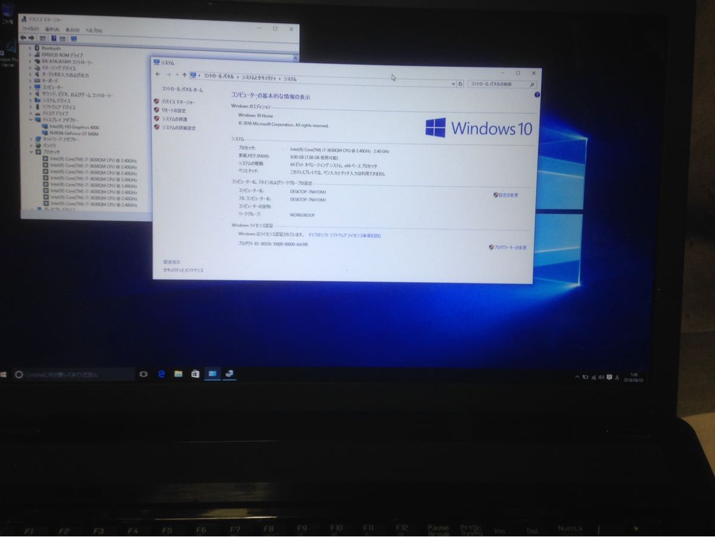Select NVIDIA GeForce GT 640M device

tap(74, 134)
